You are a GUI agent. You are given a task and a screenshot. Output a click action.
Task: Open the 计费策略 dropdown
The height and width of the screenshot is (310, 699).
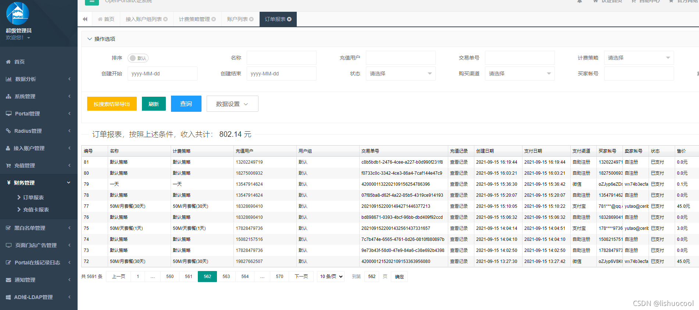click(x=639, y=58)
